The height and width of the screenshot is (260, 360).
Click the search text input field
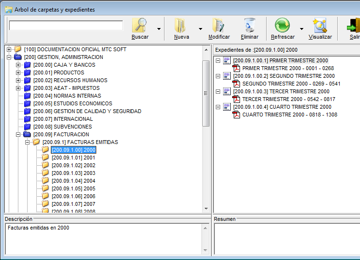66,26
